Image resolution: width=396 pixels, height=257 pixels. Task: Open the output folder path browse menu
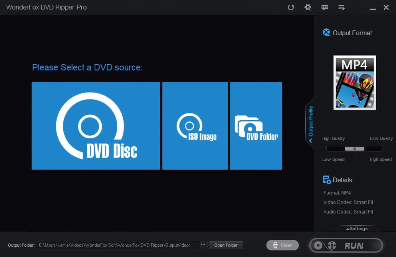203,245
